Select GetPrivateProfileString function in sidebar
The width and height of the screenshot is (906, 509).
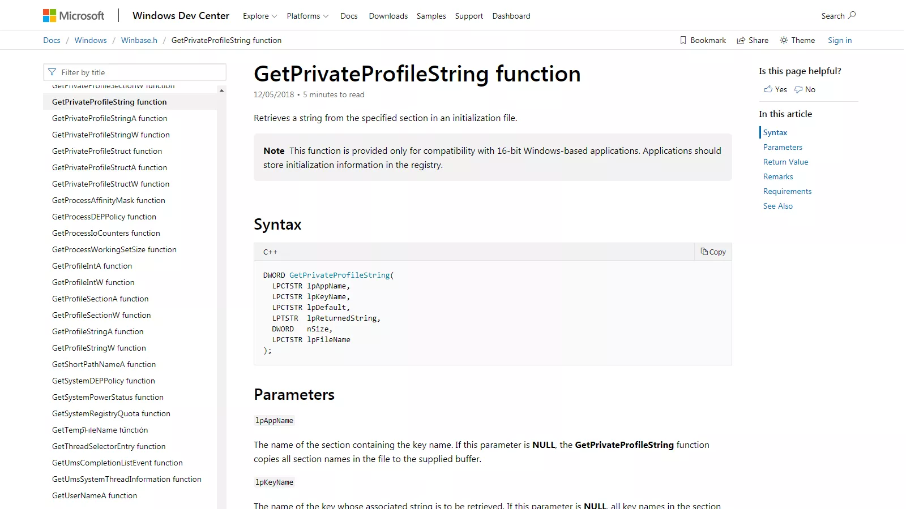click(x=130, y=102)
